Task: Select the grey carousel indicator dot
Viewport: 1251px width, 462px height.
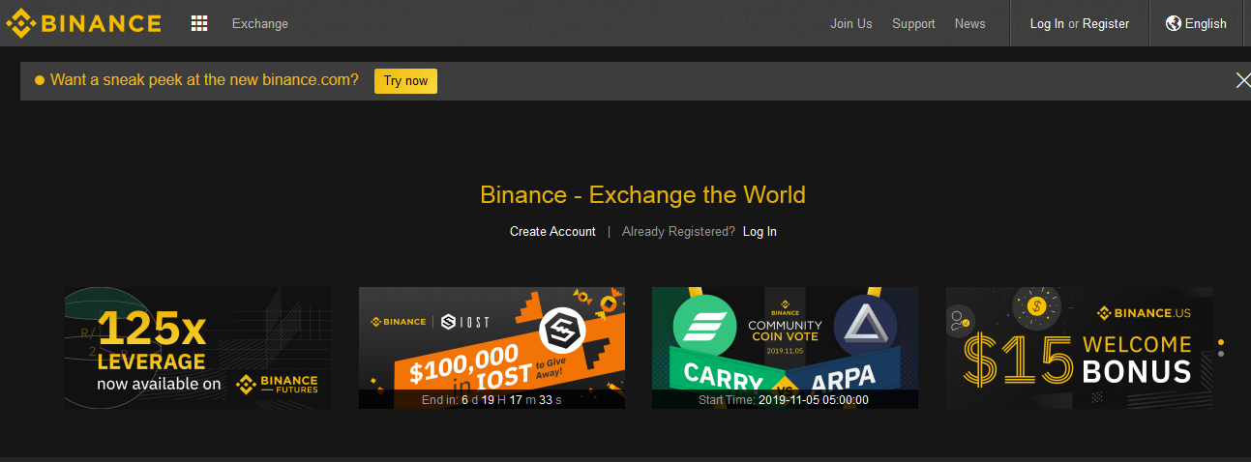Action: (x=1221, y=354)
